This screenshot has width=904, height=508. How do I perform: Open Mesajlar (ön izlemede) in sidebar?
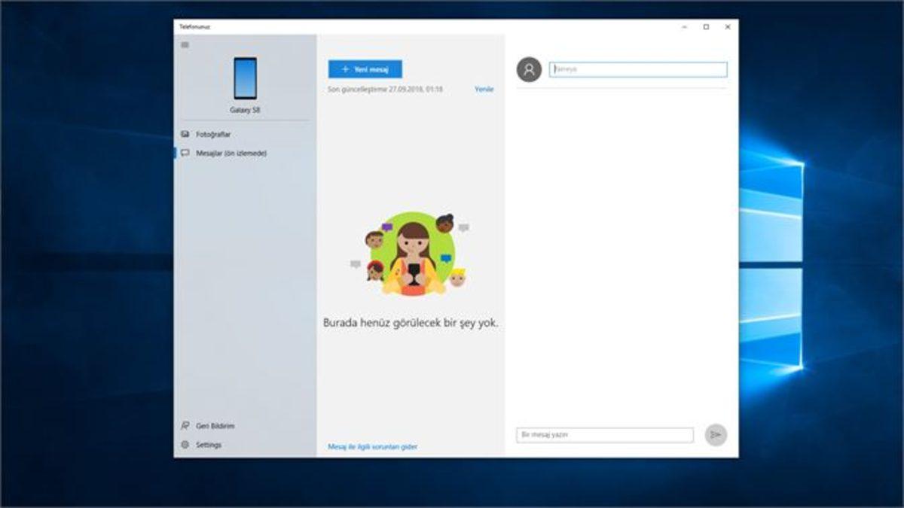click(226, 152)
